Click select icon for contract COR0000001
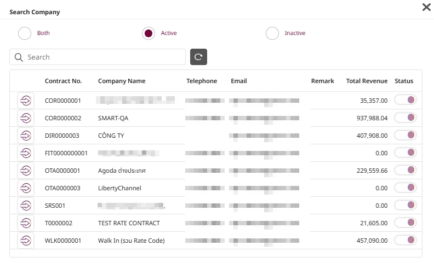This screenshot has height=263, width=434. [x=25, y=101]
